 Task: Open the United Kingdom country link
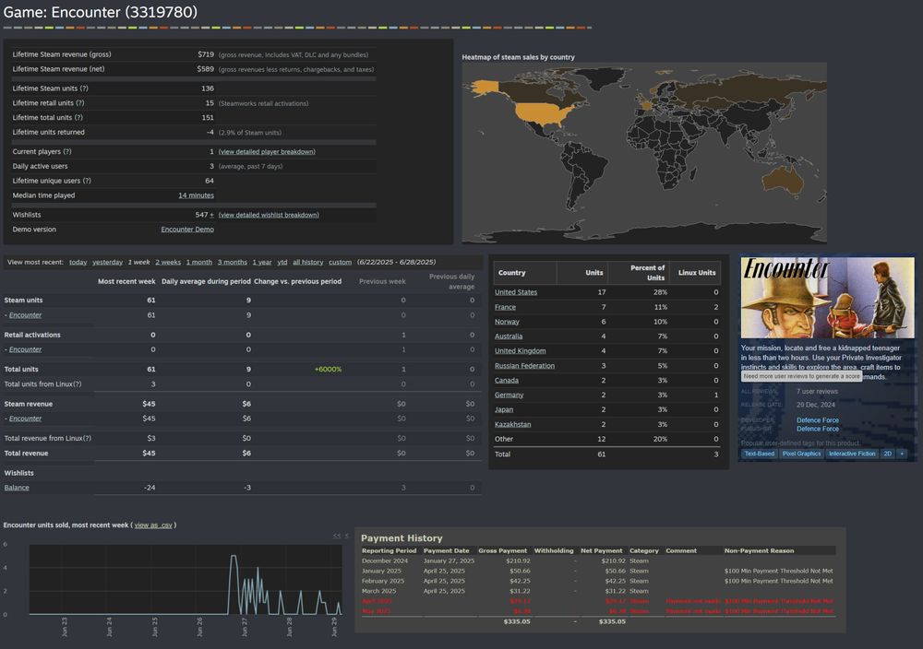point(521,351)
